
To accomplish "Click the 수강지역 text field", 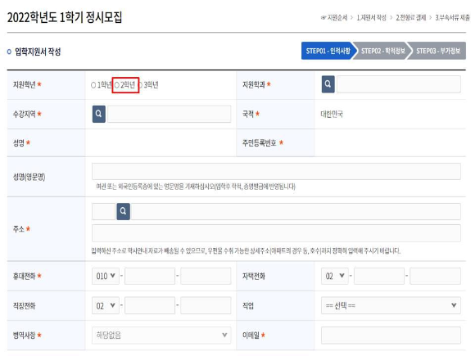I will click(170, 114).
